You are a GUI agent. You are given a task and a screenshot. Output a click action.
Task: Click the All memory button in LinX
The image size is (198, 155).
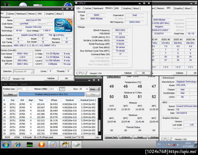[62, 89]
